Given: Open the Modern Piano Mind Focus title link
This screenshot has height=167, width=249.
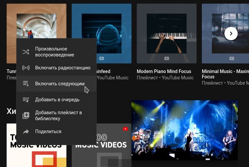Looking at the screenshot, I should point(164,71).
